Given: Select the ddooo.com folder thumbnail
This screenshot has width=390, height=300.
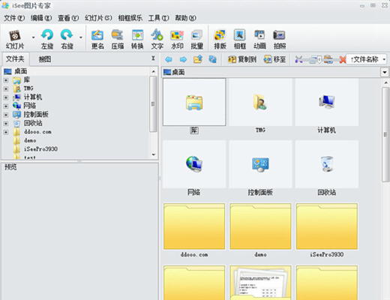Looking at the screenshot, I should click(194, 226).
